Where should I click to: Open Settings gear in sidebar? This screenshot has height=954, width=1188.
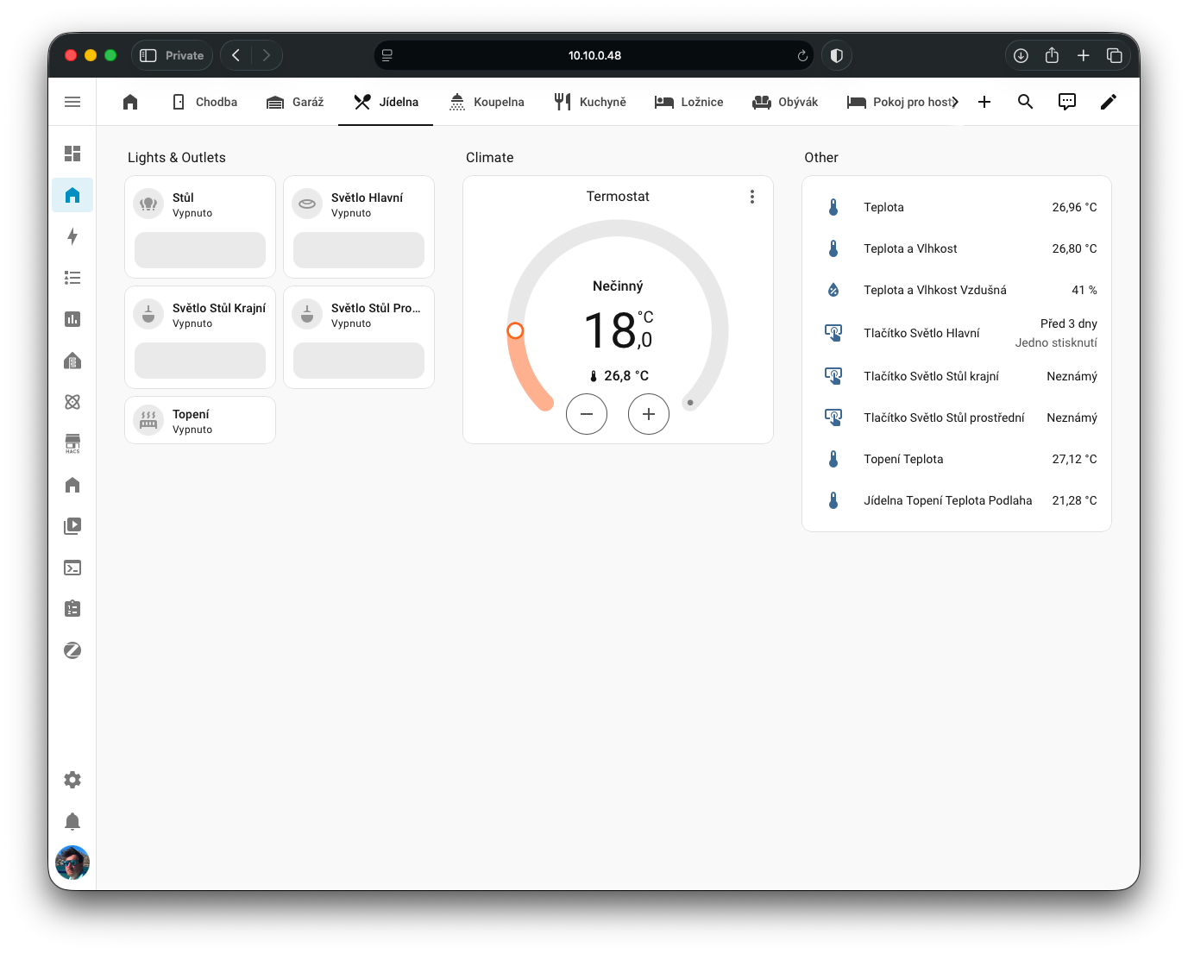coord(72,780)
